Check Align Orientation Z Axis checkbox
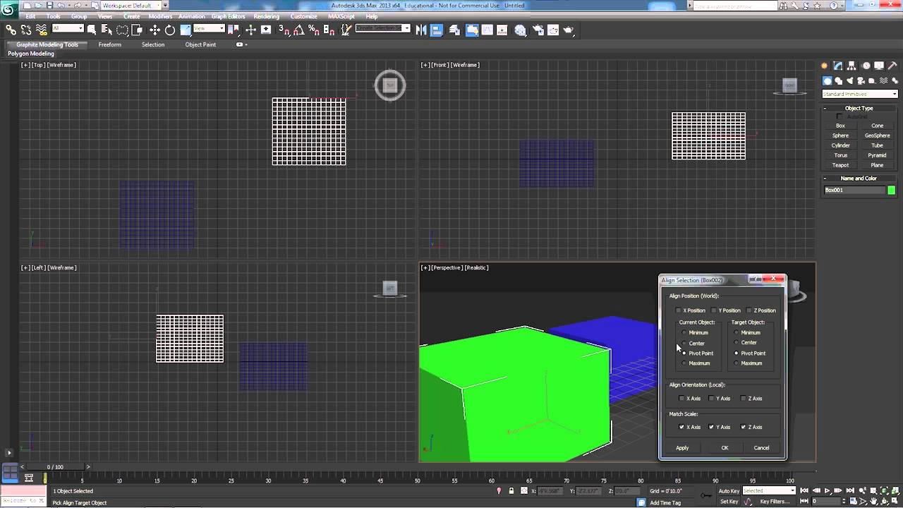Screen dimensions: 903x508 pos(744,399)
